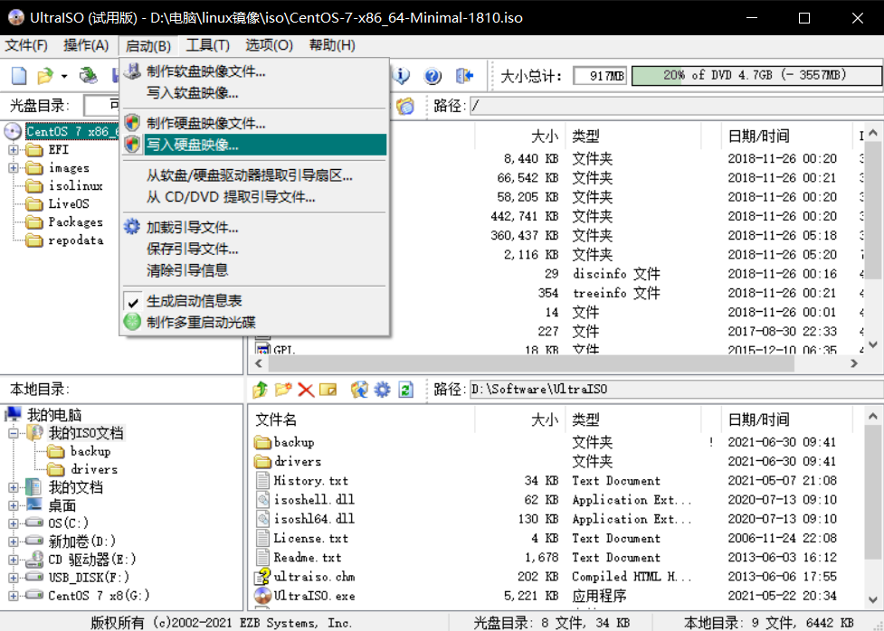Open the 帮助(H) menu
The height and width of the screenshot is (631, 884).
(332, 45)
